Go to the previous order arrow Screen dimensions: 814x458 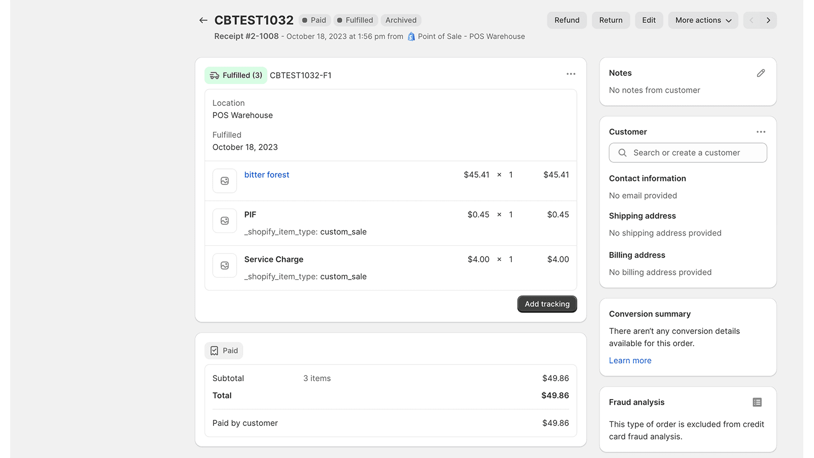751,20
